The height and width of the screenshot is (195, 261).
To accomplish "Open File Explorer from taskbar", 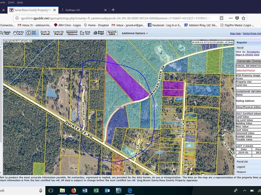I will tap(62, 191).
